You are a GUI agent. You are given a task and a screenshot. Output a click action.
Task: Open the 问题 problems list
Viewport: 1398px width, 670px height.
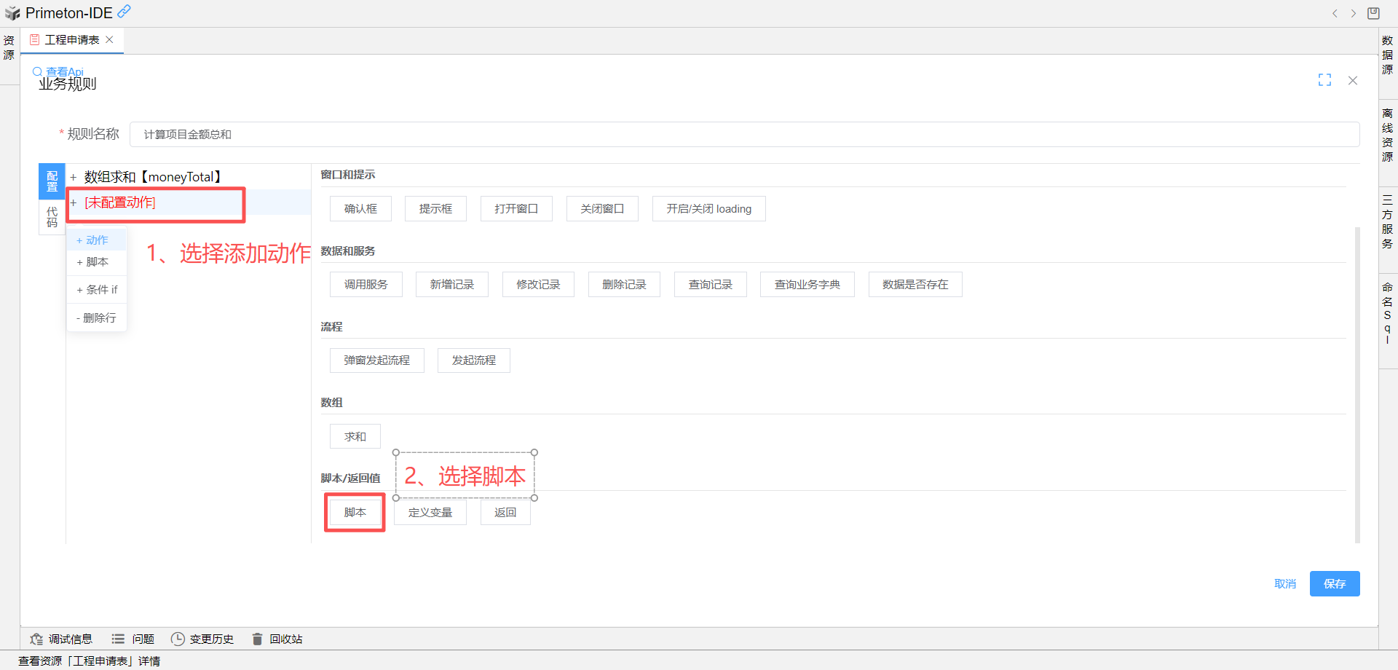133,639
